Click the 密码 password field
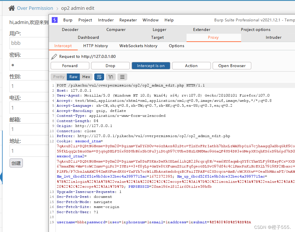This screenshot has width=295, height=232. [x=29, y=65]
